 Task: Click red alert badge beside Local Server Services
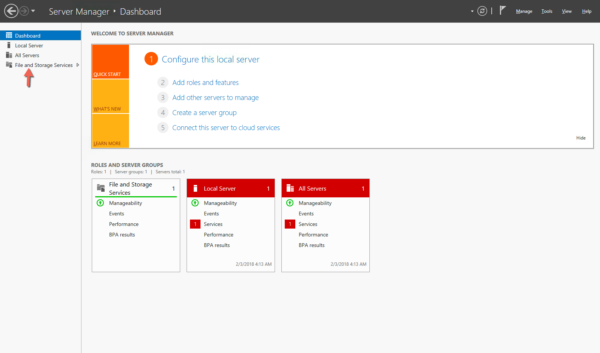(195, 224)
